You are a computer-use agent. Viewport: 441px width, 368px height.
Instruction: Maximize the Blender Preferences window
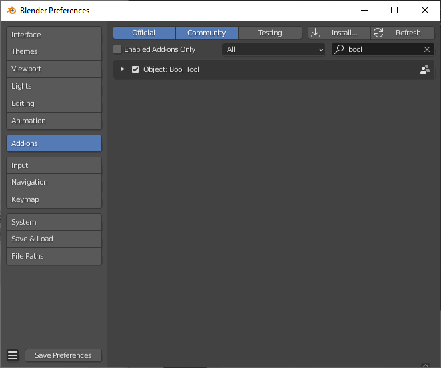[x=394, y=11]
